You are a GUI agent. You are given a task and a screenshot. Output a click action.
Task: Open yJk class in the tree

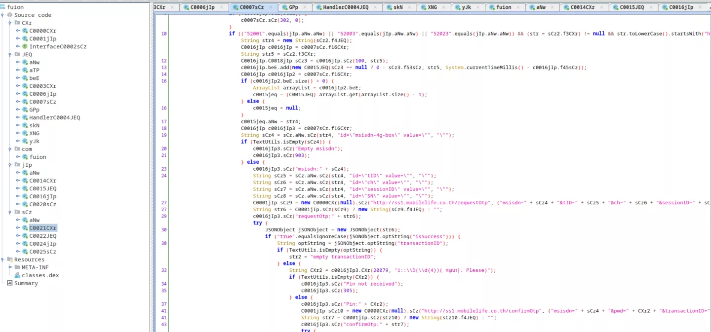coord(34,141)
